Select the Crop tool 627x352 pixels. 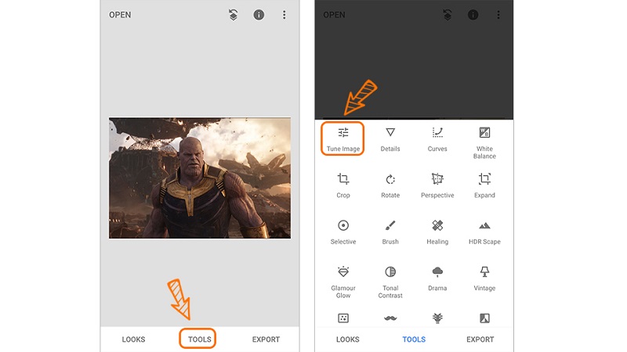tap(342, 185)
